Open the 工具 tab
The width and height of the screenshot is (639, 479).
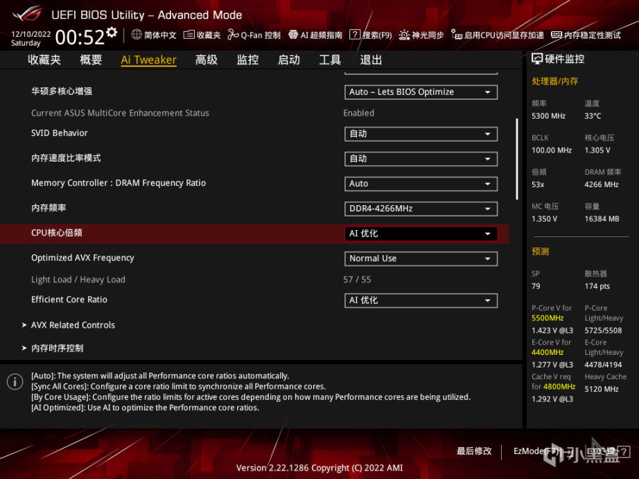[330, 60]
